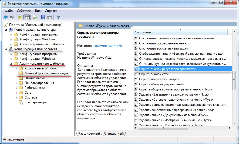Screen dimensions: 239x144
Task: Click the Filter funnel toolbar icon
Action: [58, 17]
